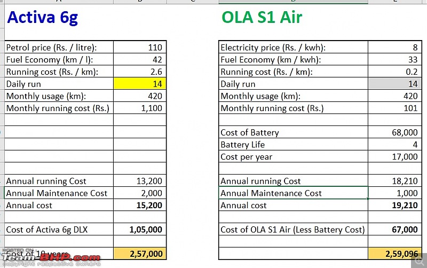Select the OLA 'Annual cost' label cell
This screenshot has height=268, width=427.
click(x=293, y=205)
